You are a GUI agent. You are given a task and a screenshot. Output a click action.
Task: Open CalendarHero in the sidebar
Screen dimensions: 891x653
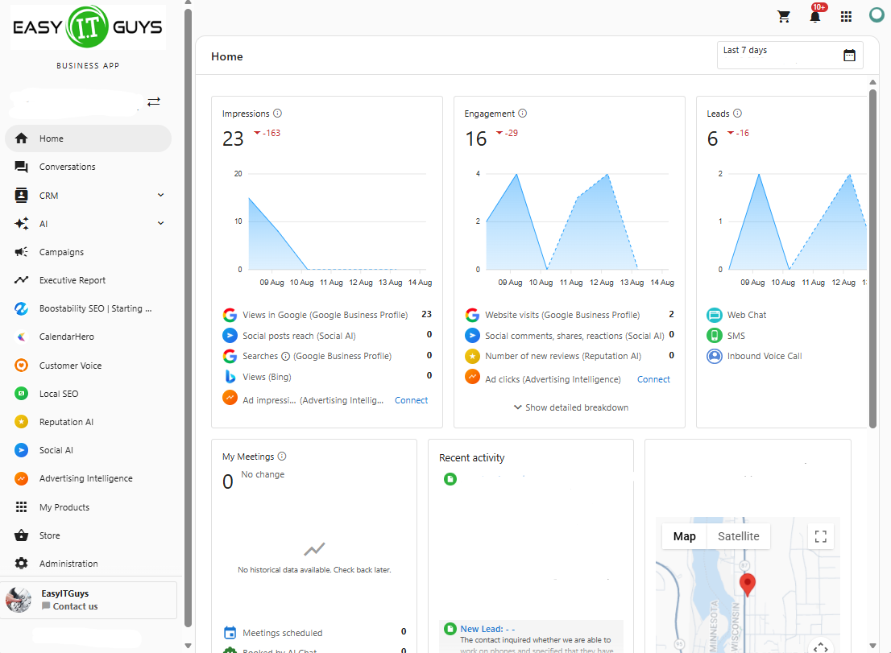(x=88, y=337)
